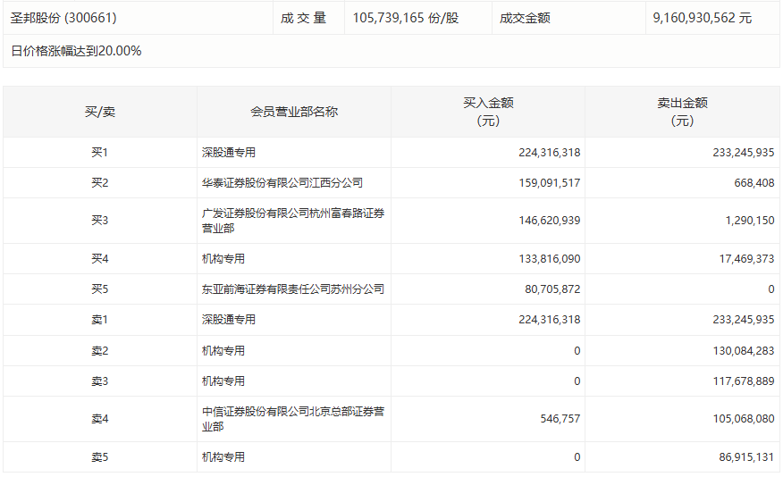This screenshot has height=477, width=783.
Task: Select sell amount 105,068,080
Action: 744,419
